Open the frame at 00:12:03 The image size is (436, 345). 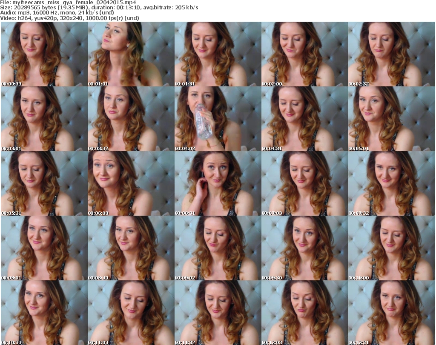click(304, 313)
